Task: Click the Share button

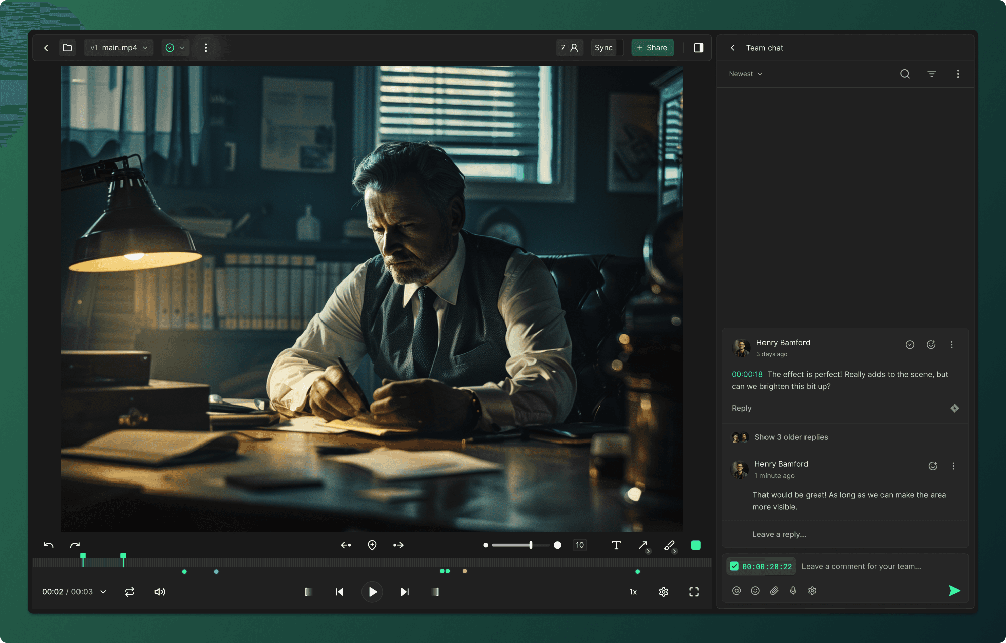Action: [652, 48]
